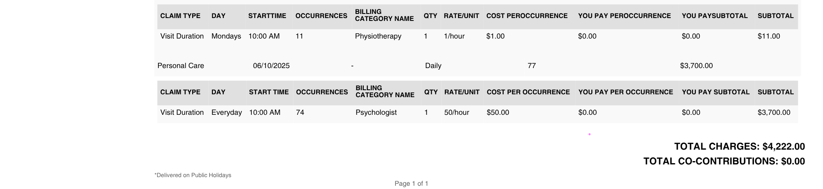Select the Everyday day cell
The width and height of the screenshot is (823, 189).
[x=226, y=112]
